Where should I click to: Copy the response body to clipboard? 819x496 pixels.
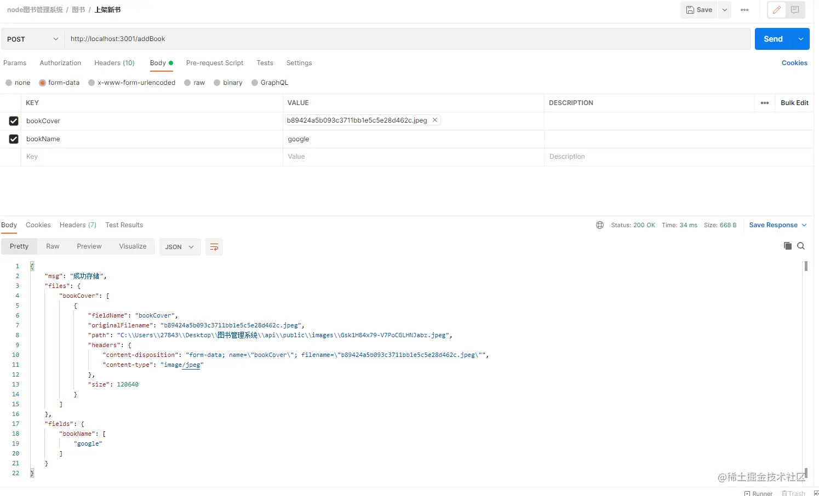point(788,246)
